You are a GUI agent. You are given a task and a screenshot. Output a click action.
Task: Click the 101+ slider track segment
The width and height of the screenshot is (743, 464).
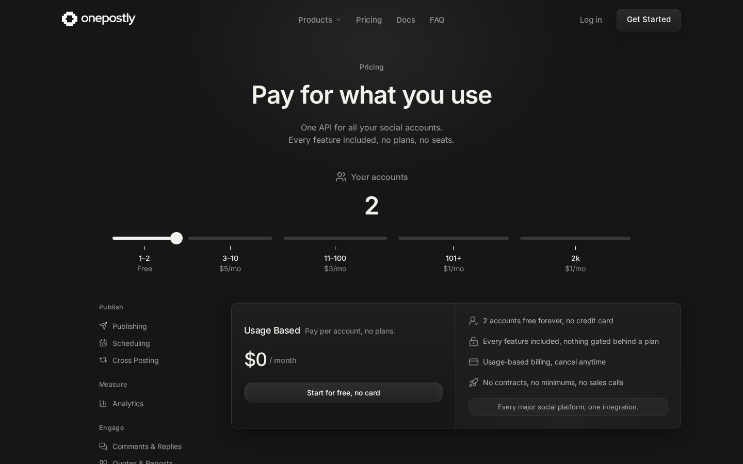pyautogui.click(x=454, y=238)
